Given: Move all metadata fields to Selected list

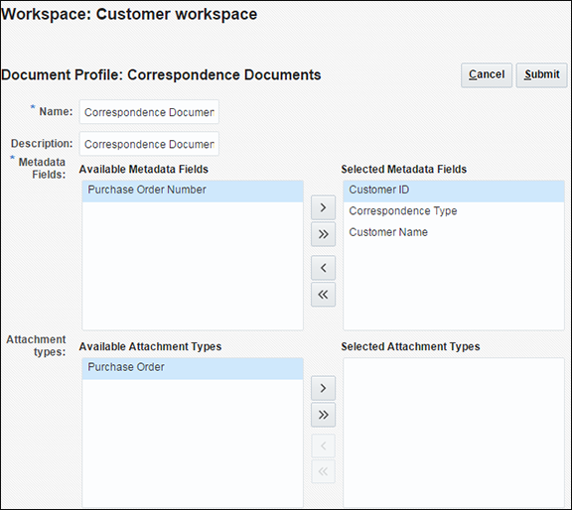Looking at the screenshot, I should [x=323, y=234].
